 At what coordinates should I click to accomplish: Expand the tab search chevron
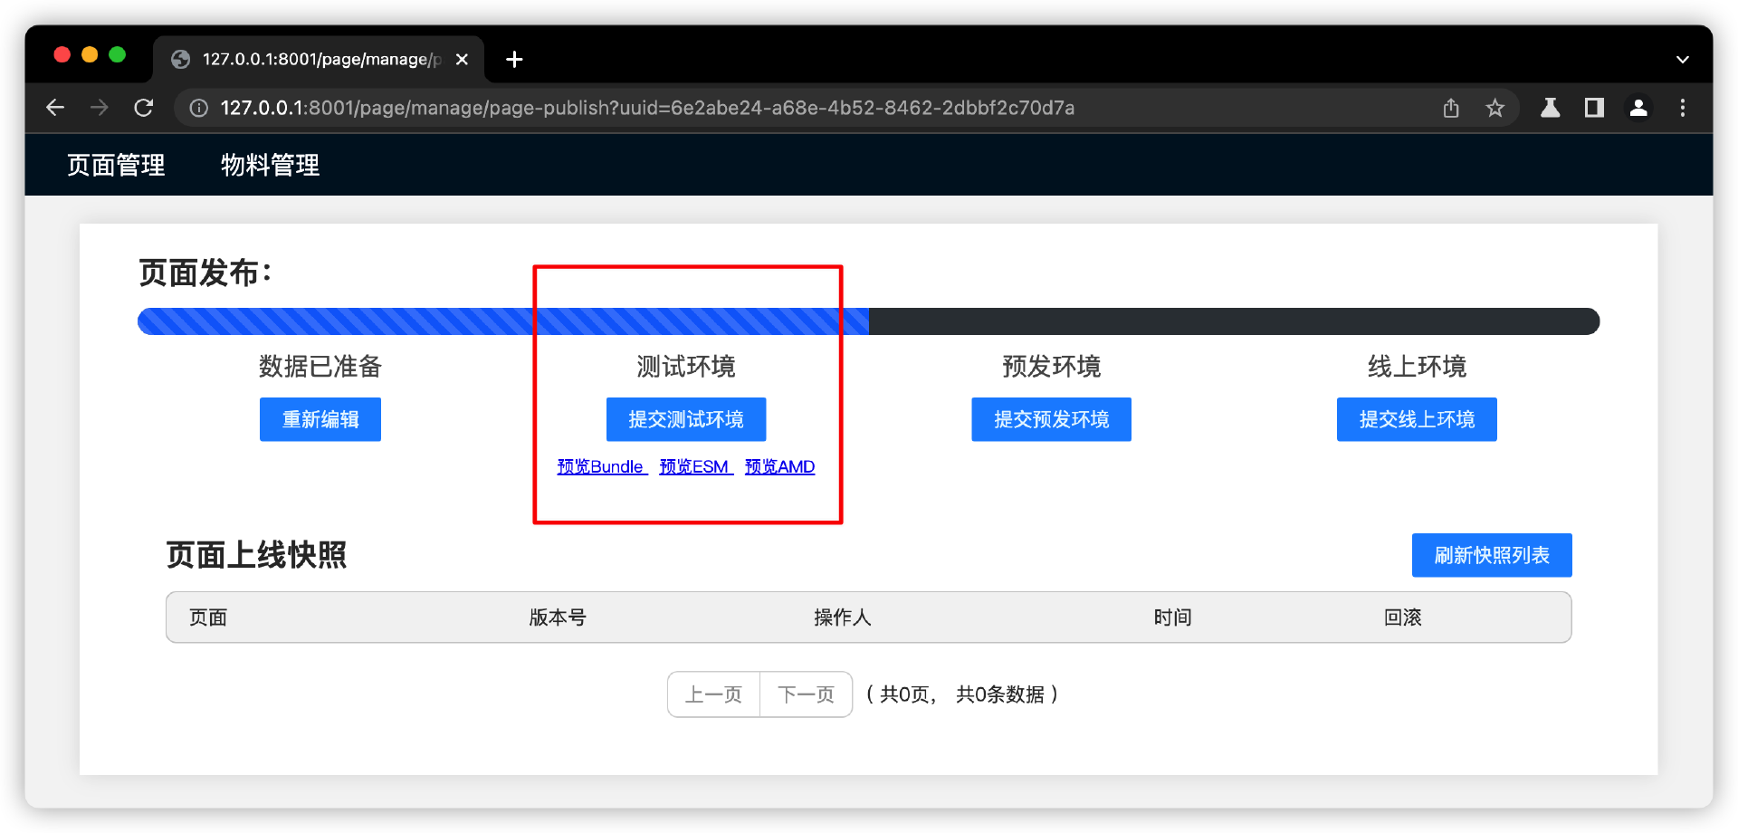pyautogui.click(x=1682, y=60)
